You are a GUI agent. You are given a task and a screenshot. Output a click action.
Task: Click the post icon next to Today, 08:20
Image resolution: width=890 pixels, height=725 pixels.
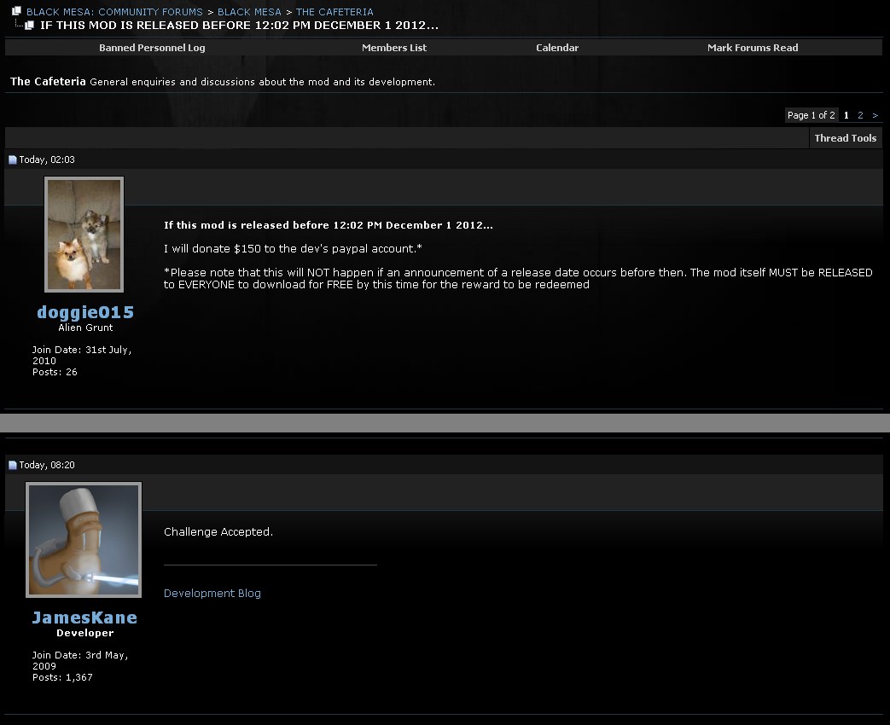(13, 465)
